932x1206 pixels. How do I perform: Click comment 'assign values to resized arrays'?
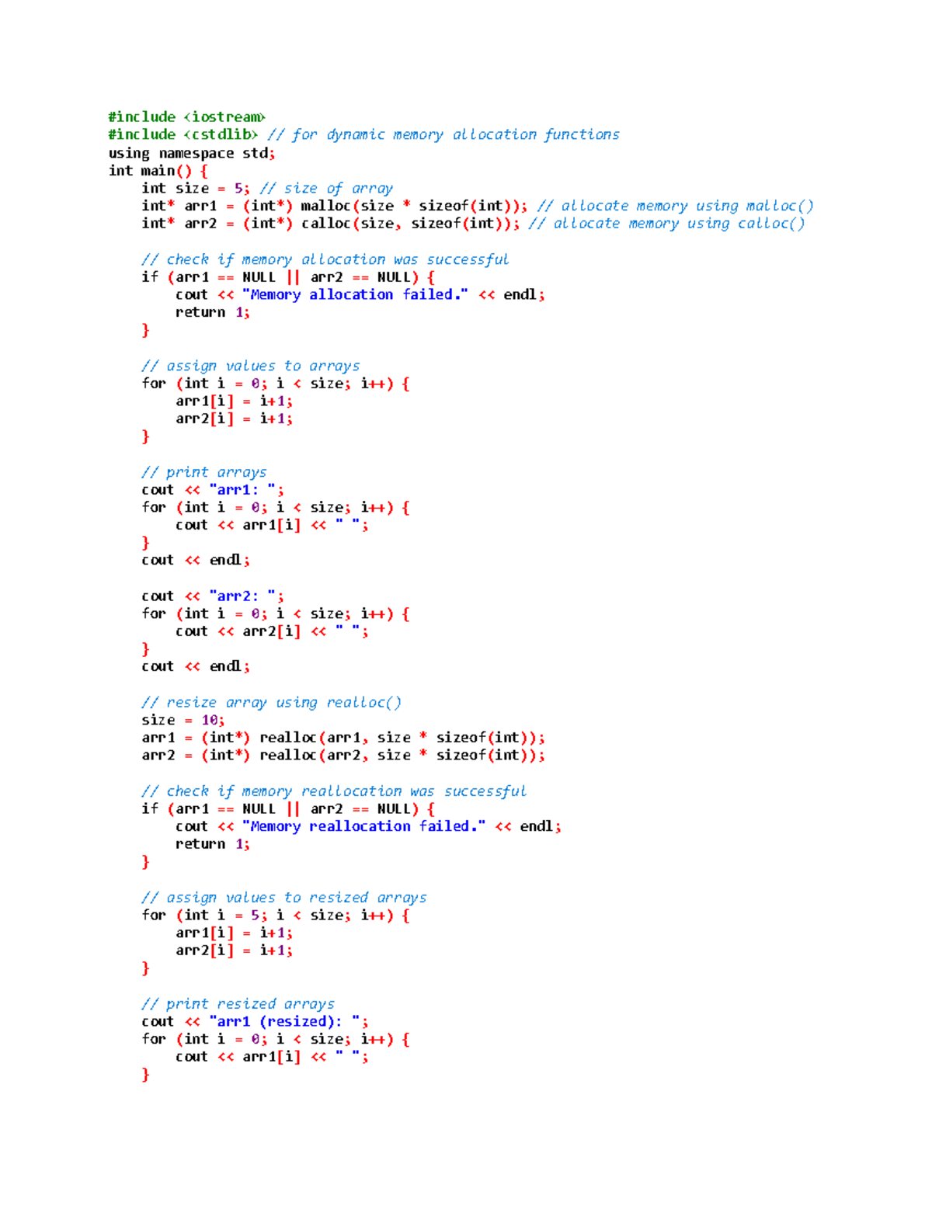pos(284,898)
